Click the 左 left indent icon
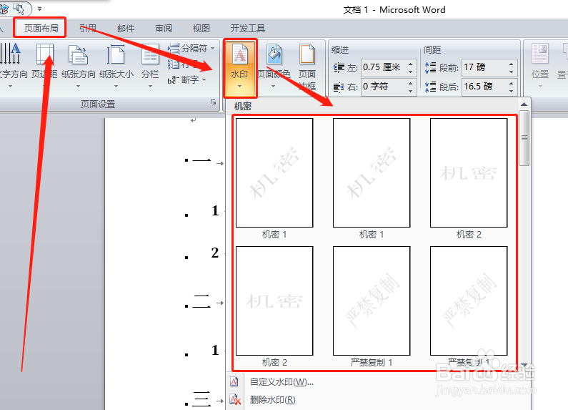Viewport: 568px width, 410px height. [339, 67]
